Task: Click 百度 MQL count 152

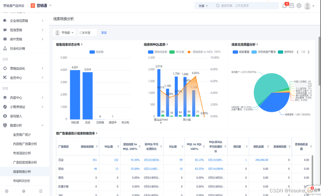Action: [116, 160]
